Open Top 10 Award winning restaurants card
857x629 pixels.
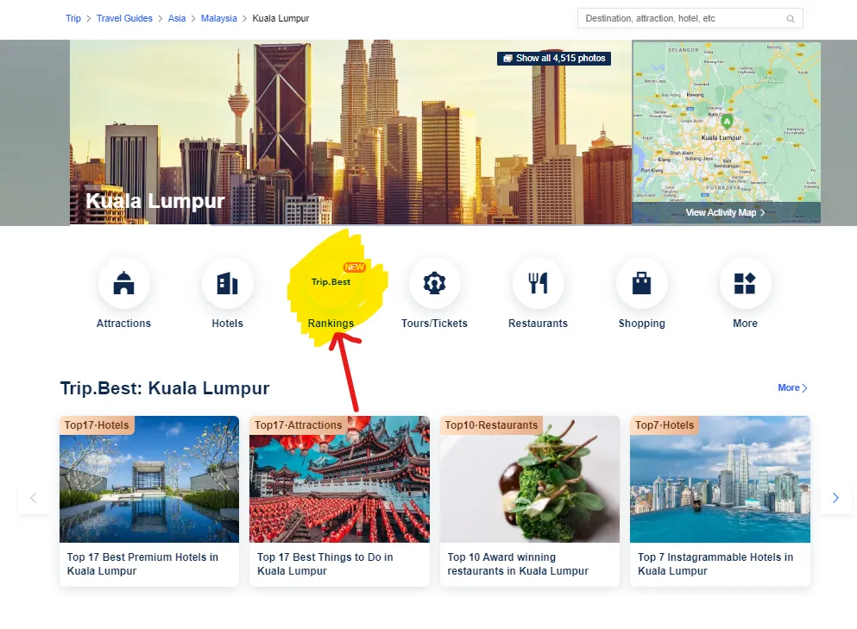(x=530, y=501)
